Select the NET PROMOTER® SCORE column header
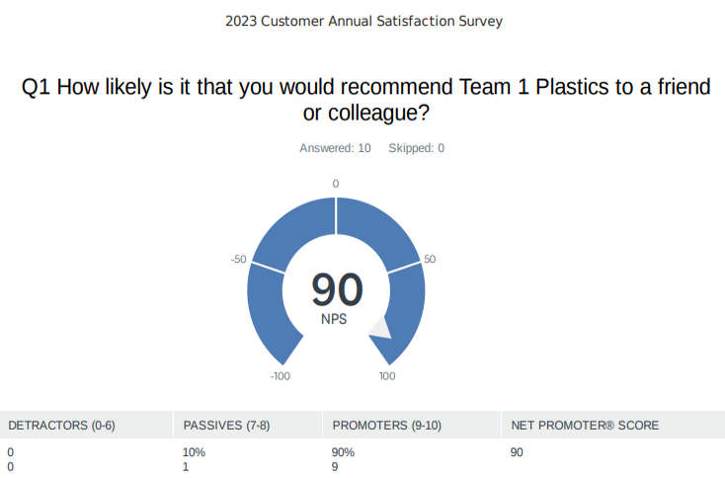The width and height of the screenshot is (725, 478). pos(585,426)
